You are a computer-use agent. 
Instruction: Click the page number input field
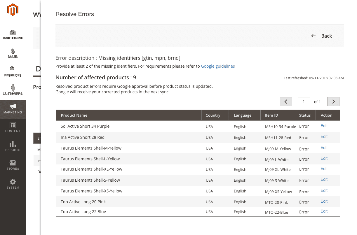click(304, 101)
